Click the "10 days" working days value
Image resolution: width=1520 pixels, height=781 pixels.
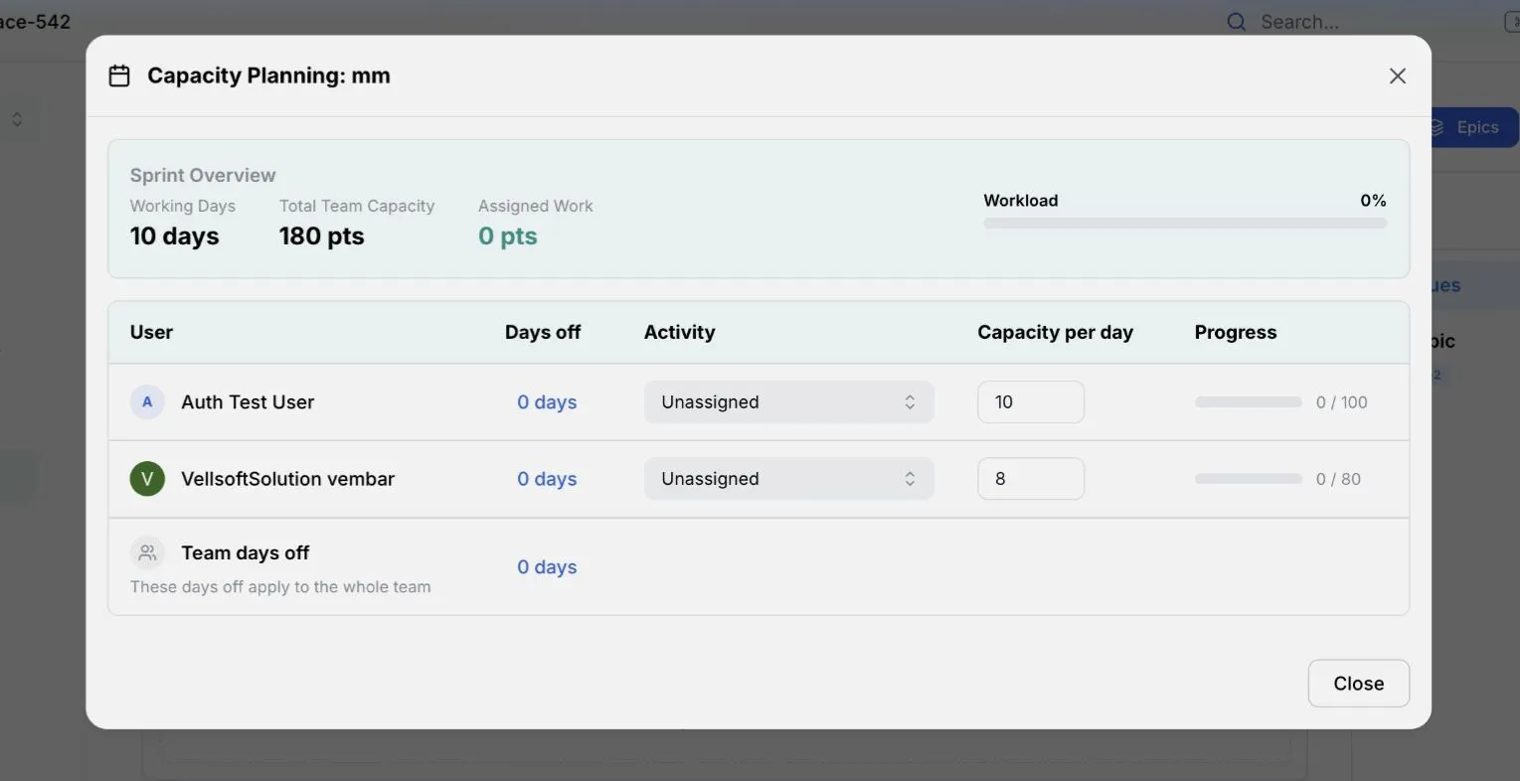click(x=174, y=236)
